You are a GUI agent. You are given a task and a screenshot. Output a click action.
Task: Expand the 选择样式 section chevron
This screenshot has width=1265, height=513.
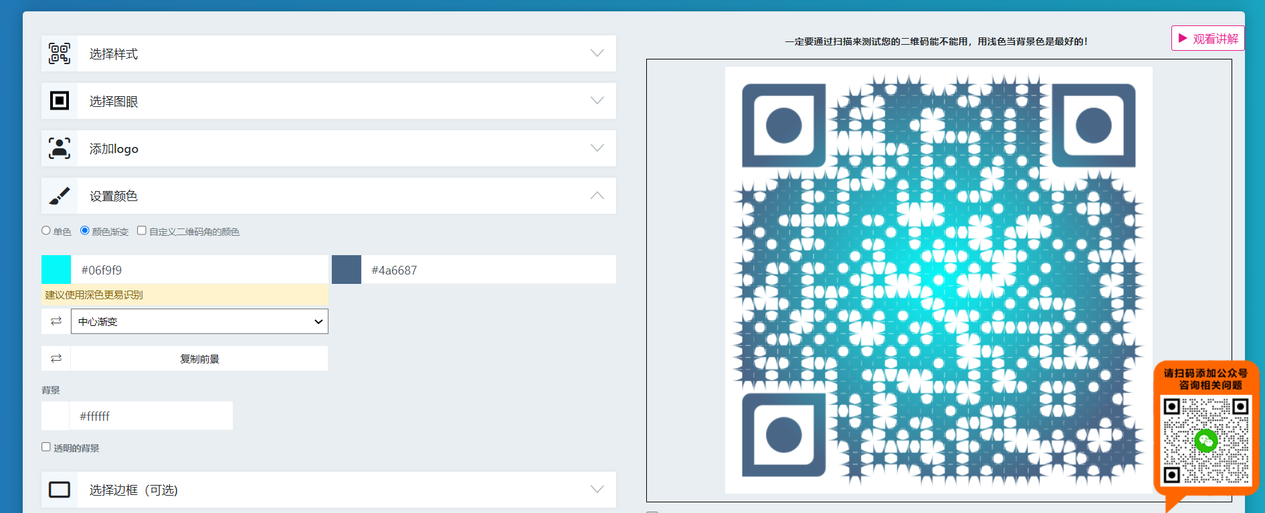click(x=597, y=53)
